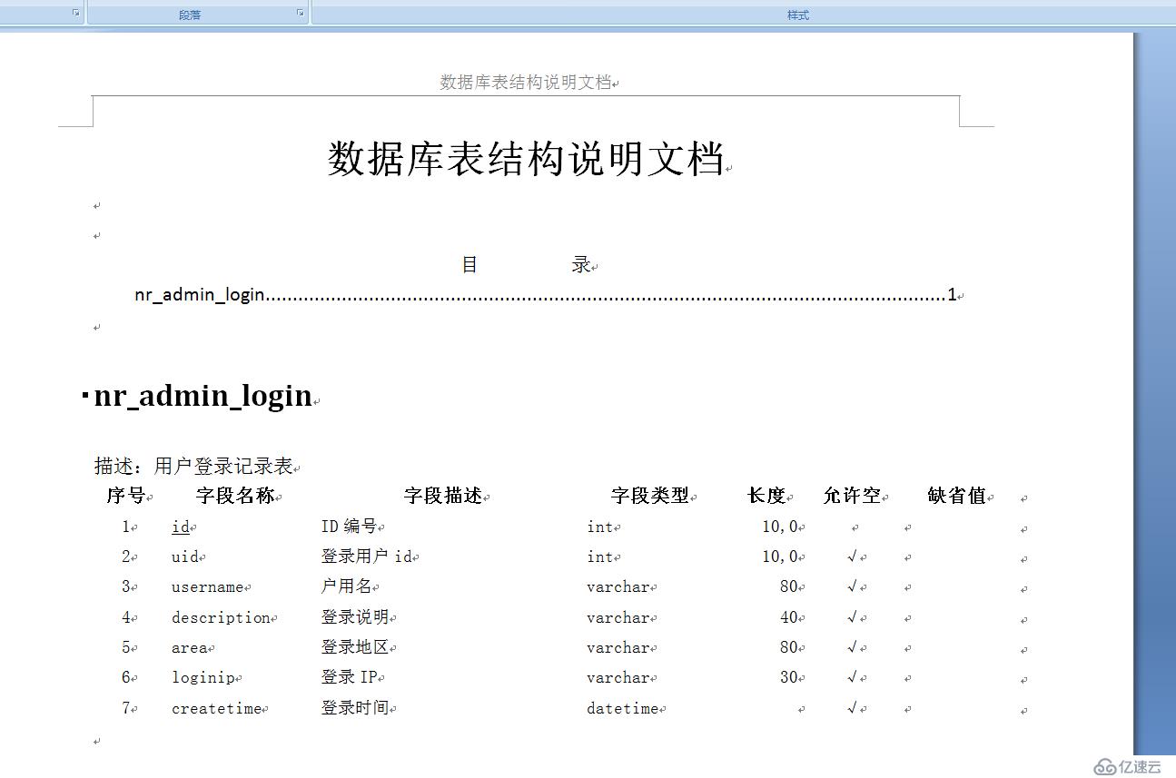Screen dimensions: 1176x778
Task: Click the nullable checkmark in the createtime row
Action: (x=852, y=707)
